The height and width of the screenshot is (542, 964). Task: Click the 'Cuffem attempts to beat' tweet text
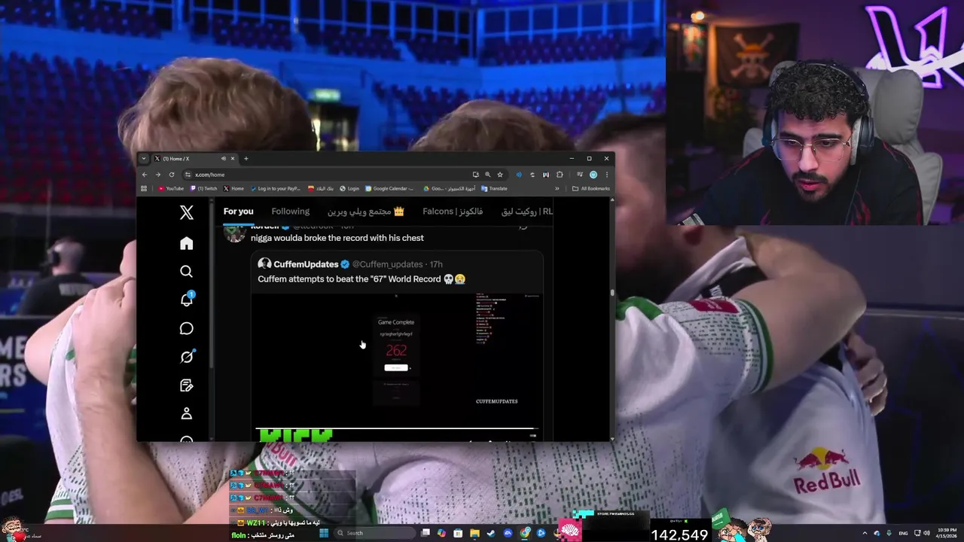361,279
